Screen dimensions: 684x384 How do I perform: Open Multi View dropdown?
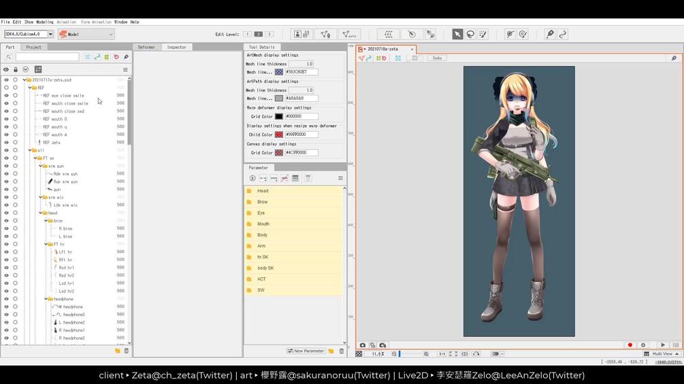coord(662,354)
